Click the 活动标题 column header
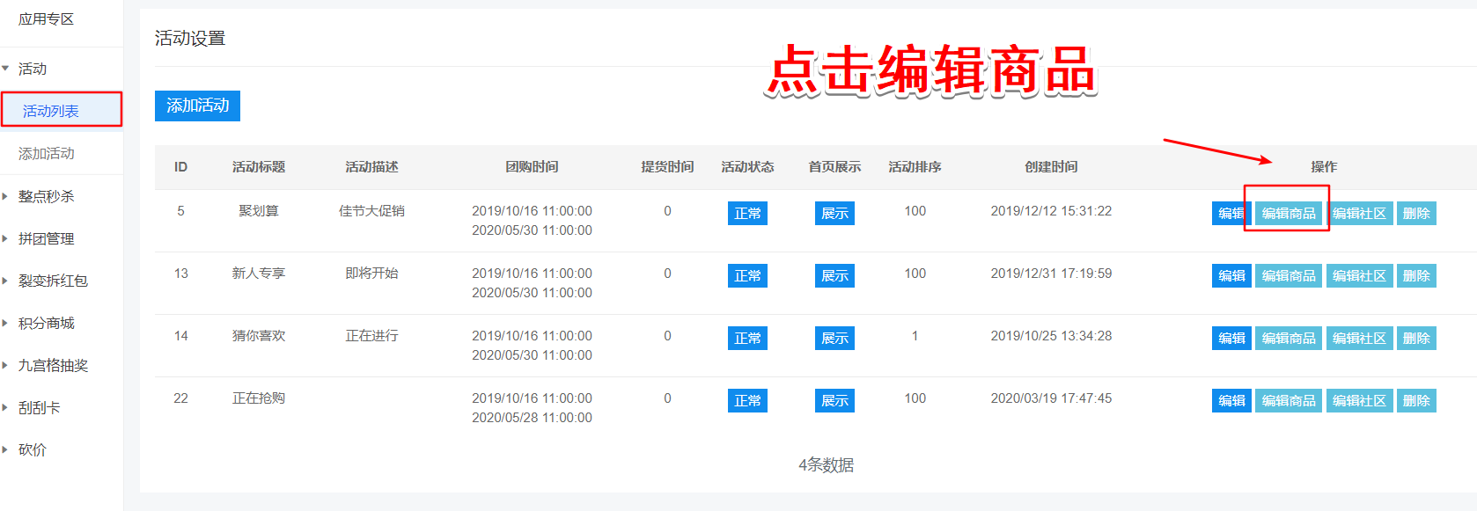The height and width of the screenshot is (511, 1477). pos(259,167)
